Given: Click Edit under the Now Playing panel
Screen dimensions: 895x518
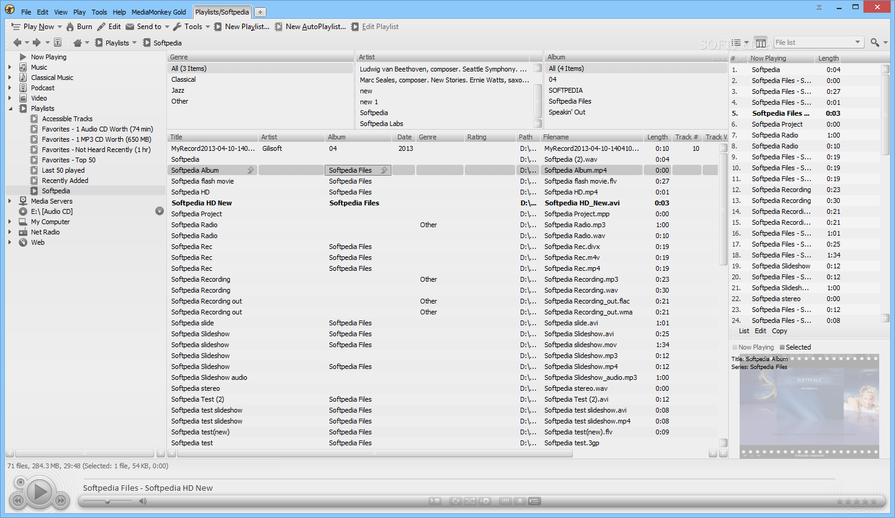Looking at the screenshot, I should click(x=761, y=331).
